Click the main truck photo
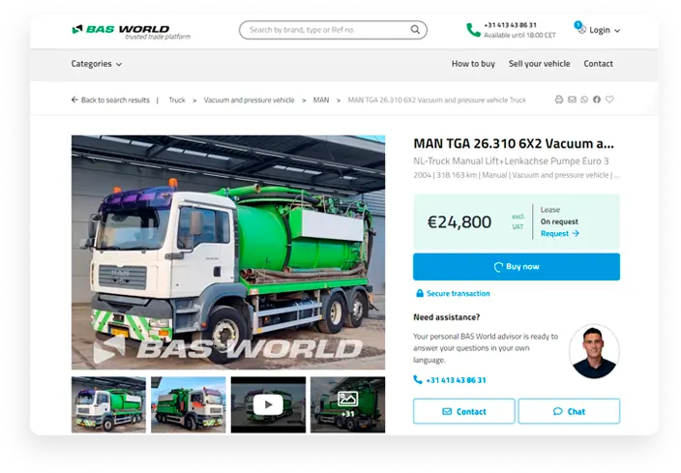 [228, 252]
